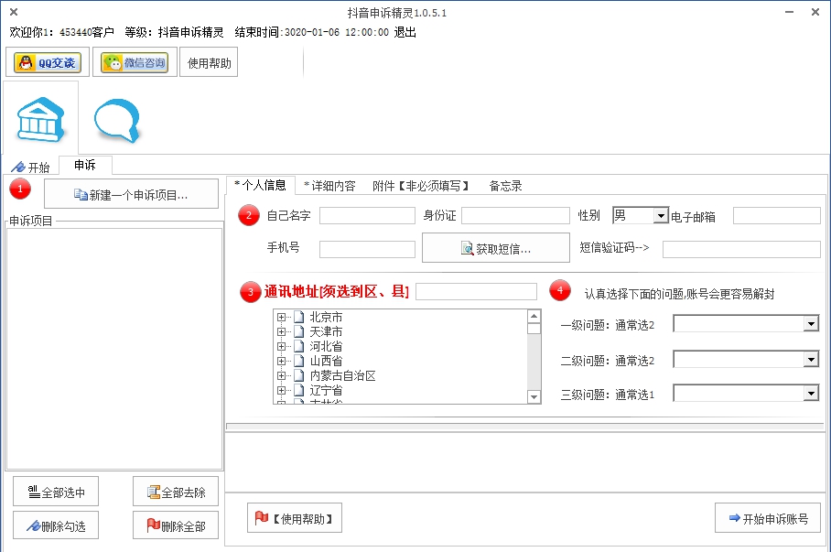Click 删除勾选 button
This screenshot has width=831, height=552.
coord(56,525)
